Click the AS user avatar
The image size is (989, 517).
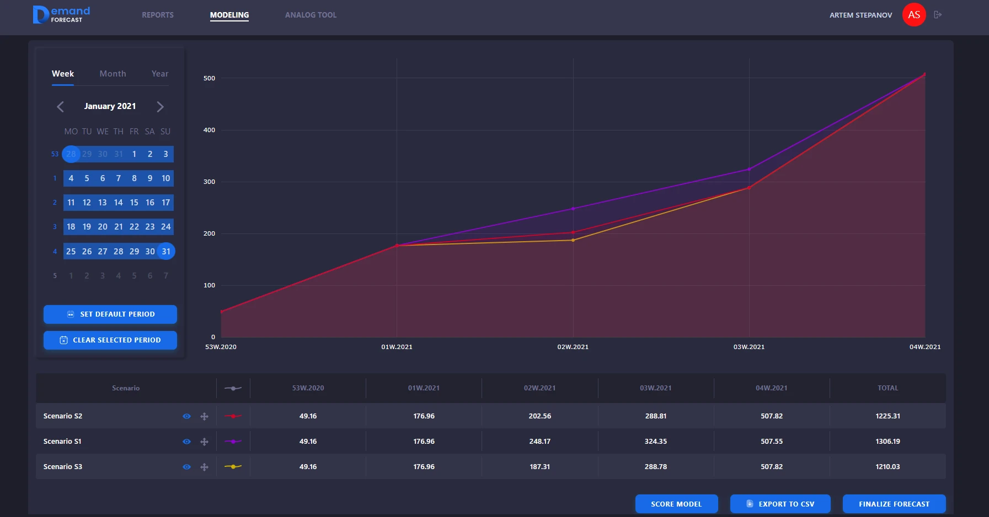tap(913, 15)
